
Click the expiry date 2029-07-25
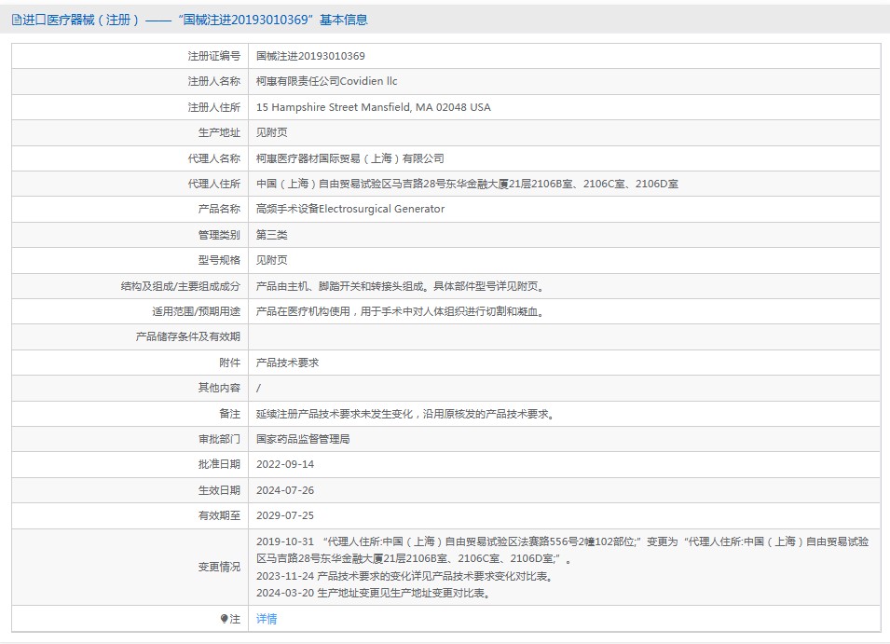pyautogui.click(x=286, y=515)
